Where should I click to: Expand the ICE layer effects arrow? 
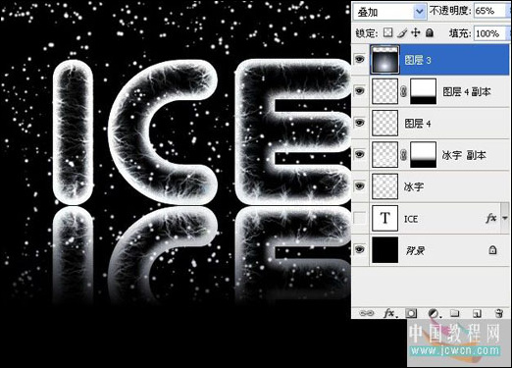505,218
